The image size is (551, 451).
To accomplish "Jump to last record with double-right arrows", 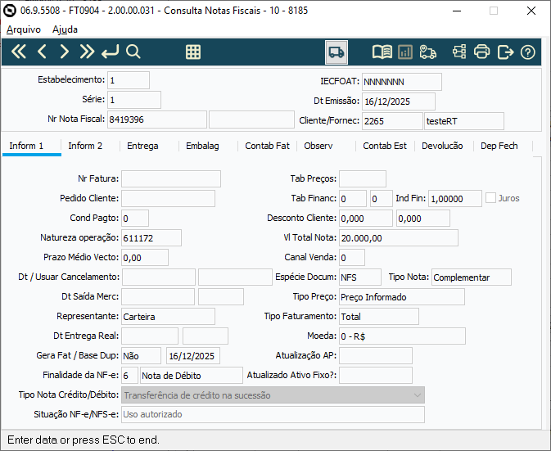I will (x=87, y=52).
